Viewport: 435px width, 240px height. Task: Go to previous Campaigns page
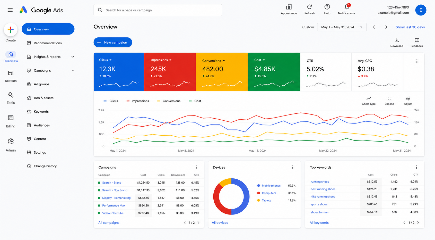click(185, 222)
